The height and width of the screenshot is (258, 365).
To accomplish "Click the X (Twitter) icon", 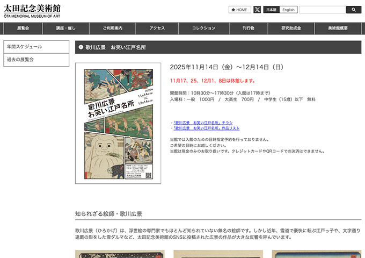I will 257,10.
